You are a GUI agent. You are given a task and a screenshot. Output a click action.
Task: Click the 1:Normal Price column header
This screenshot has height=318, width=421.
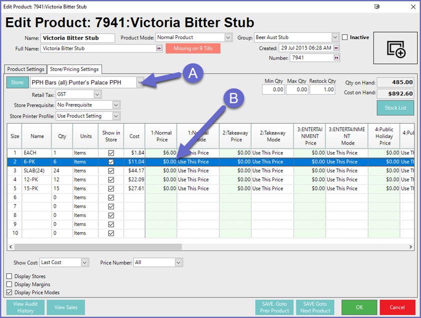pyautogui.click(x=161, y=136)
